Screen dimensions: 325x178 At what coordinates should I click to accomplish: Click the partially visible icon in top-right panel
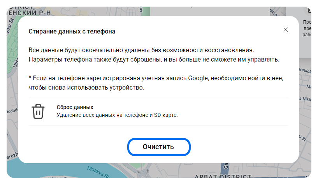click(x=309, y=10)
